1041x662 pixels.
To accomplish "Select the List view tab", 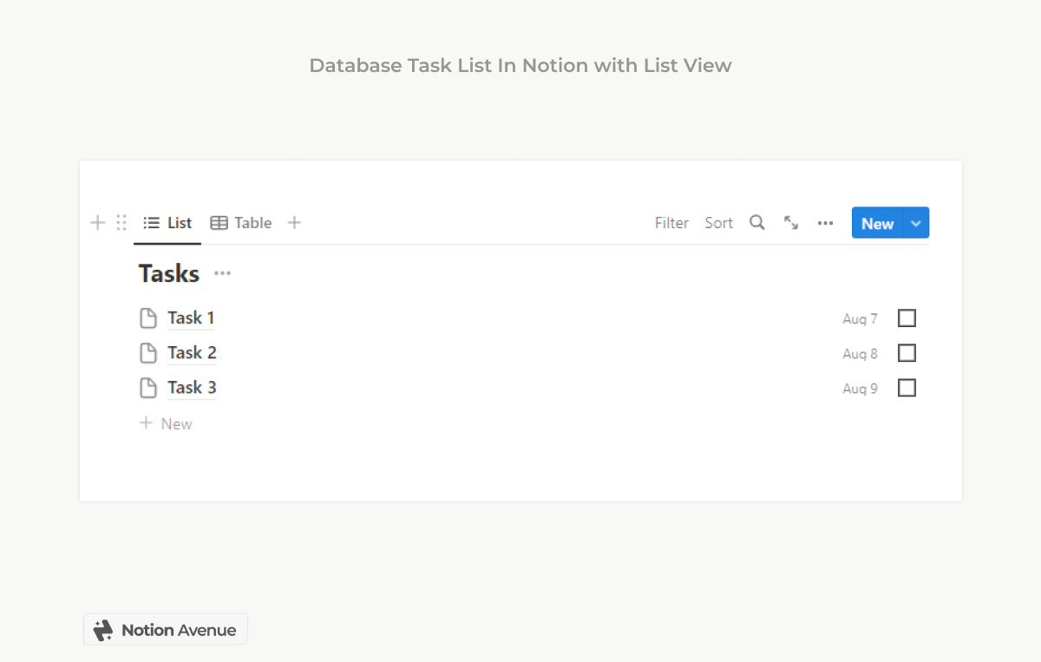I will 167,222.
